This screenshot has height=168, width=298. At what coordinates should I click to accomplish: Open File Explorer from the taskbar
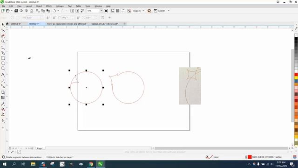33,164
